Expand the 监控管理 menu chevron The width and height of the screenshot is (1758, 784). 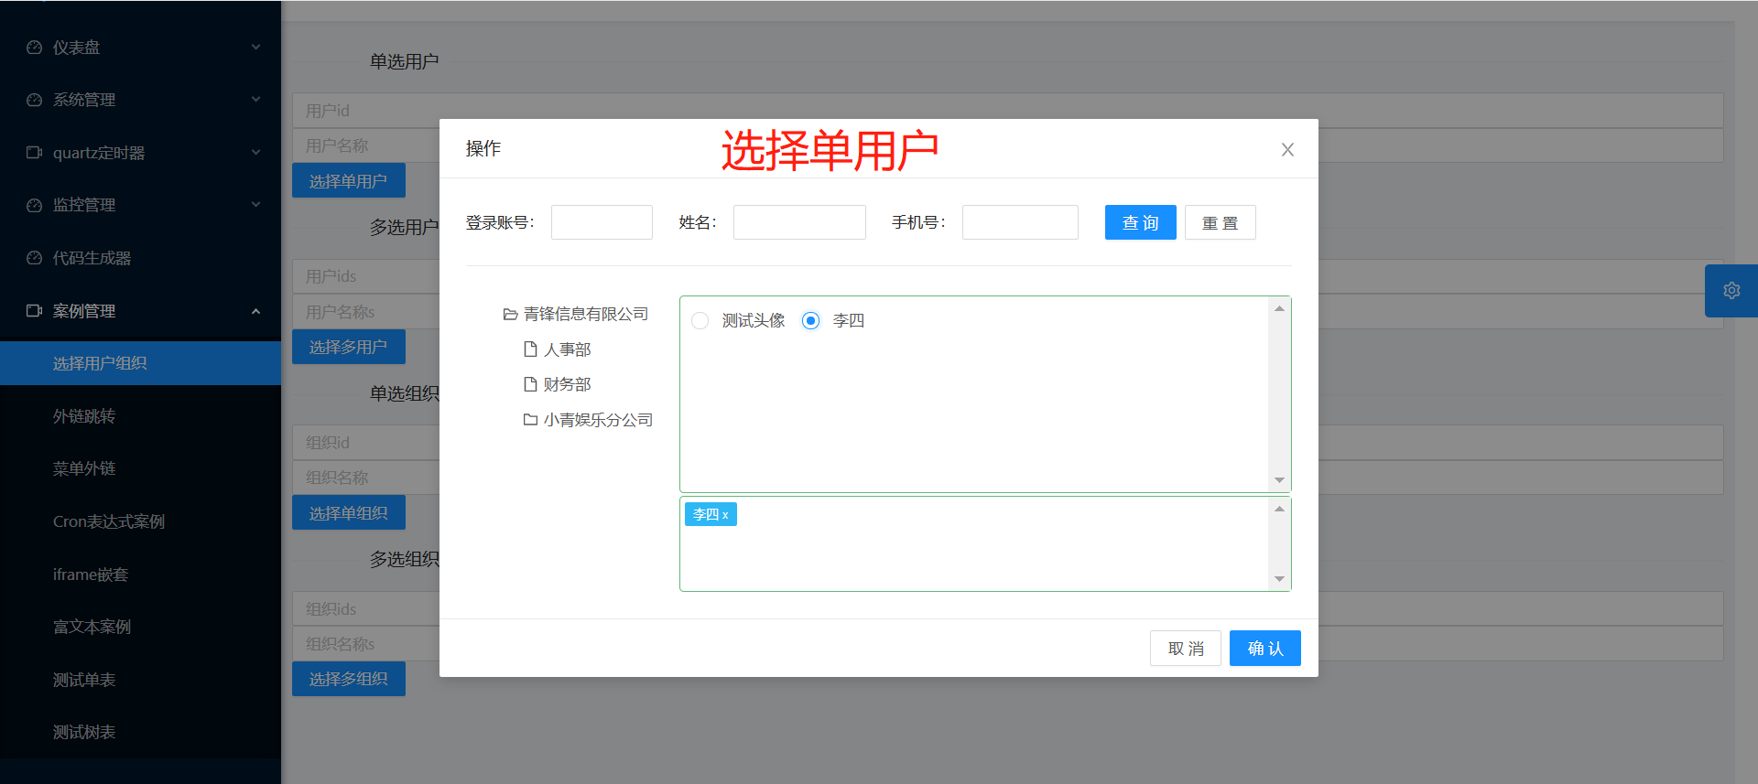point(256,204)
